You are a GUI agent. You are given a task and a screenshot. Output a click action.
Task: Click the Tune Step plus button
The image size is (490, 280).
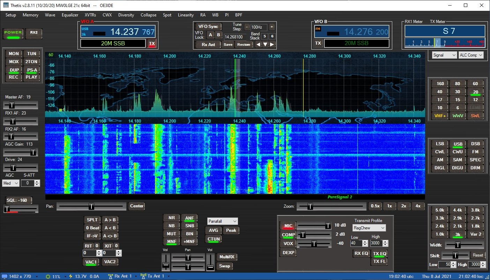click(272, 27)
